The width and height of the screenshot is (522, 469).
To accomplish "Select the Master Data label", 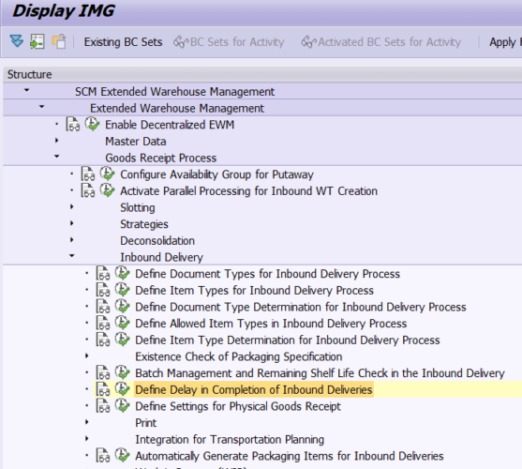I will click(x=136, y=142).
